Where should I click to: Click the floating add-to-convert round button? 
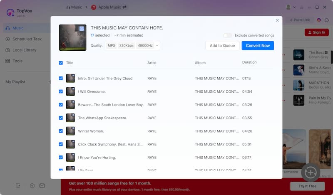[311, 173]
